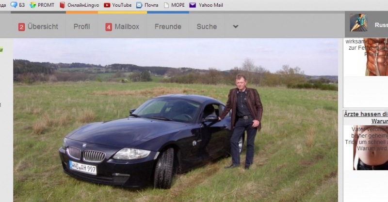
Task: Open the ОнлайнLingvo bookmark
Action: coord(81,5)
